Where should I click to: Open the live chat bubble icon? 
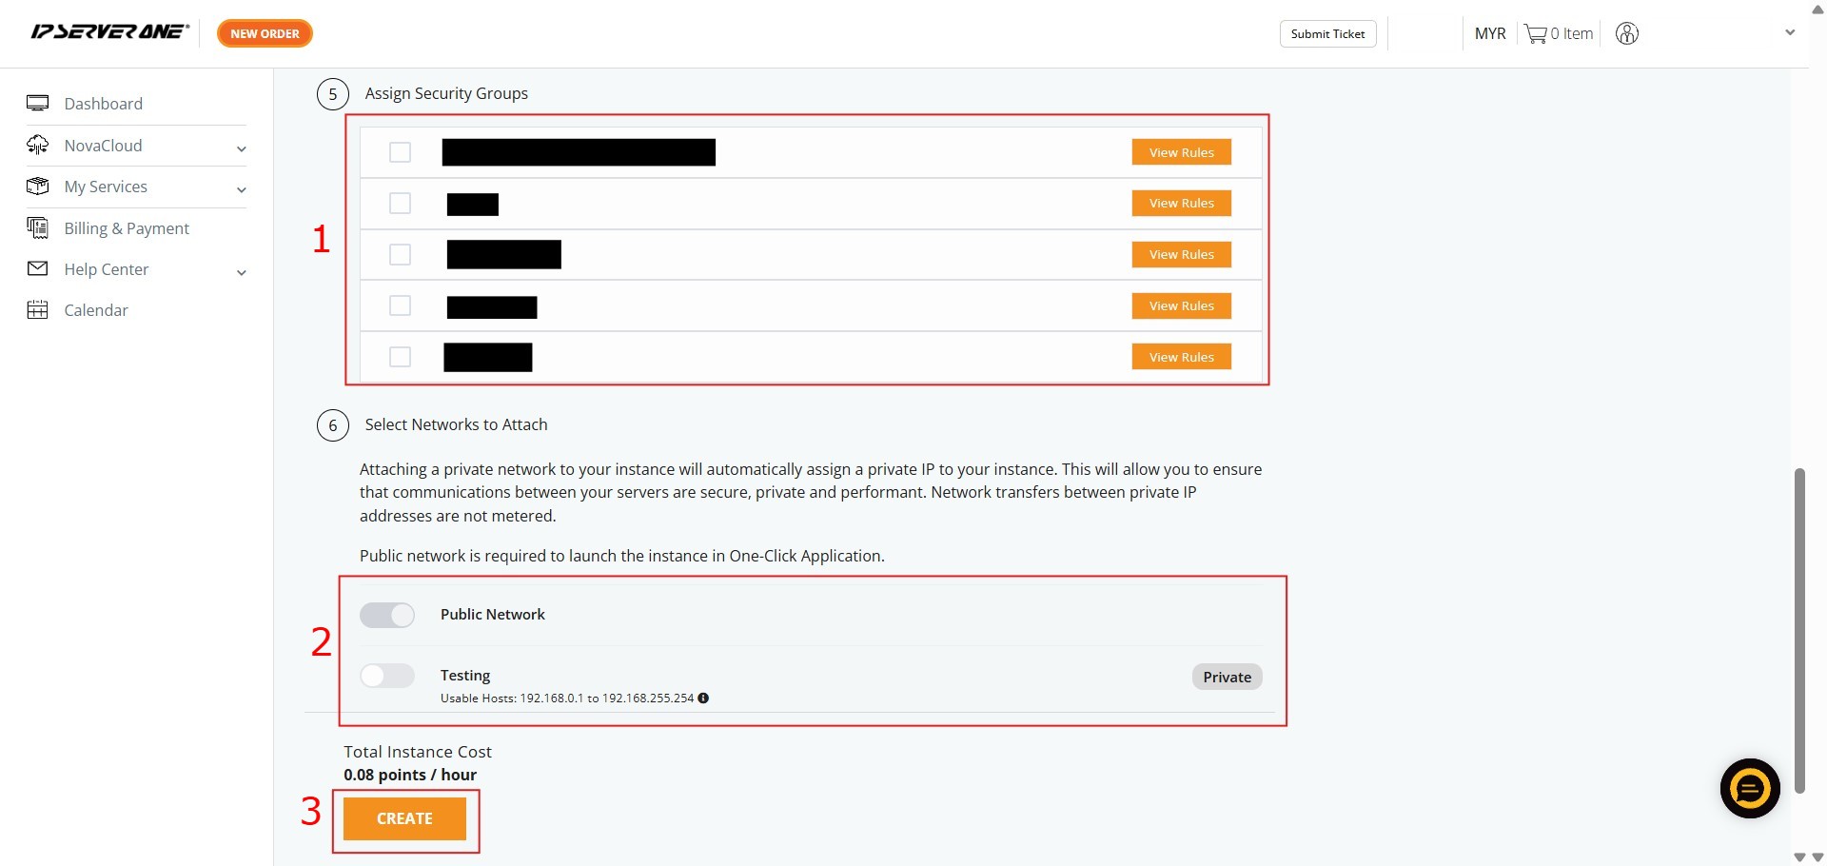[1749, 788]
